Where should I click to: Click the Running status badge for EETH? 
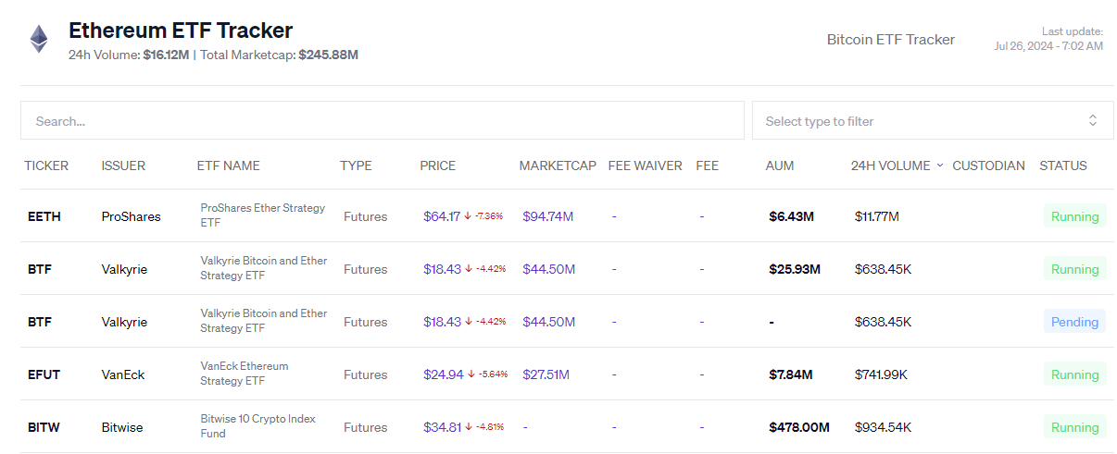[x=1074, y=216]
